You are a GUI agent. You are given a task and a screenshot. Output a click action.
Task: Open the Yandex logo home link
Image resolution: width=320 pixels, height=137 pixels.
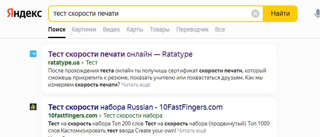24,14
